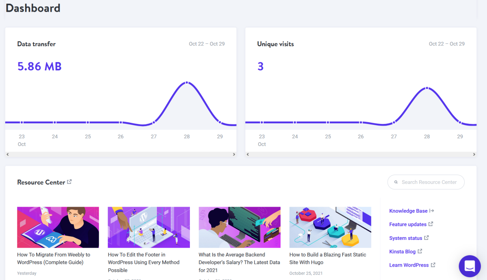This screenshot has width=487, height=280.
Task: Select the Oct 28 peak point on Unique visits
Action: (427, 88)
